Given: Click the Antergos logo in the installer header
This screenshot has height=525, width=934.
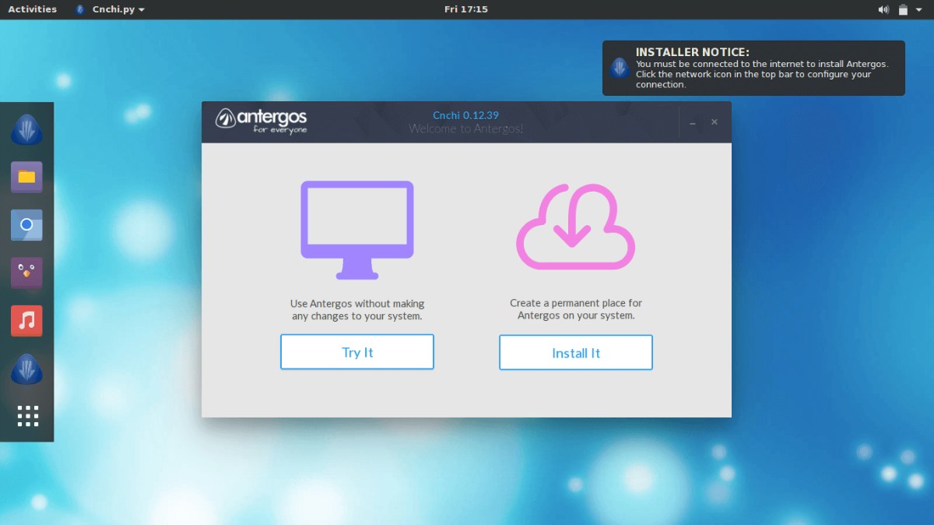Looking at the screenshot, I should (262, 120).
